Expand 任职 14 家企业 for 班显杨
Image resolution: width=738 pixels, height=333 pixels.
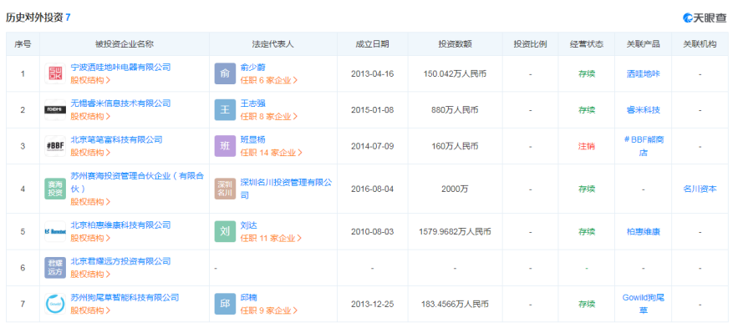pos(271,153)
